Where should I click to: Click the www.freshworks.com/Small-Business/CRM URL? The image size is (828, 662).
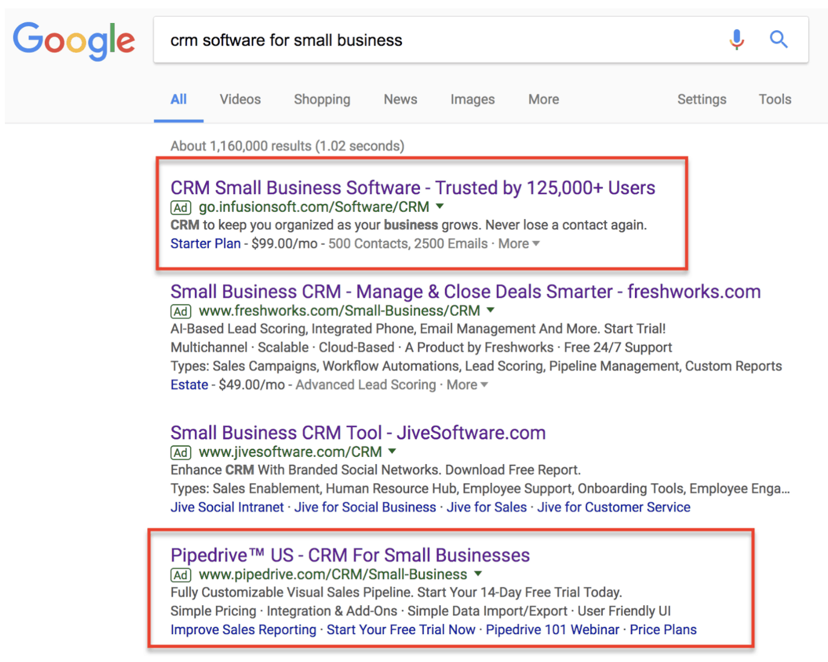click(340, 310)
